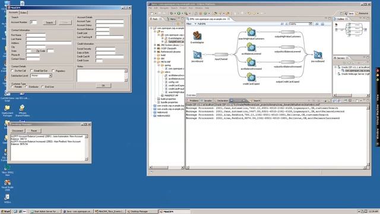Select the jms-outbound adapter node
Image resolution: width=380 pixels, height=214 pixels.
[x=318, y=55]
